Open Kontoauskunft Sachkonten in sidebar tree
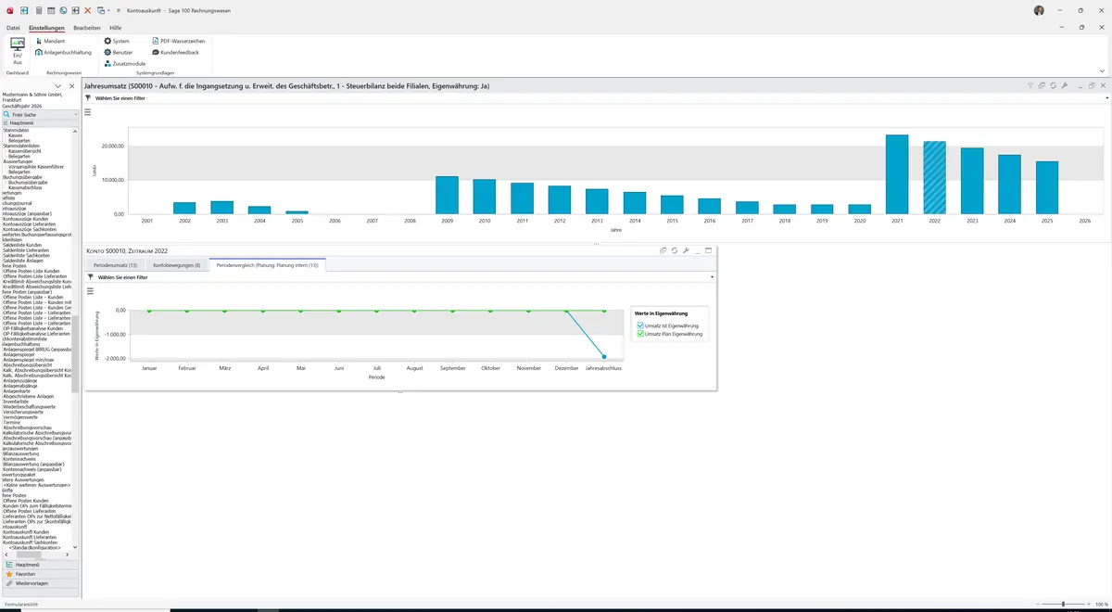This screenshot has height=612, width=1112. tap(30, 542)
